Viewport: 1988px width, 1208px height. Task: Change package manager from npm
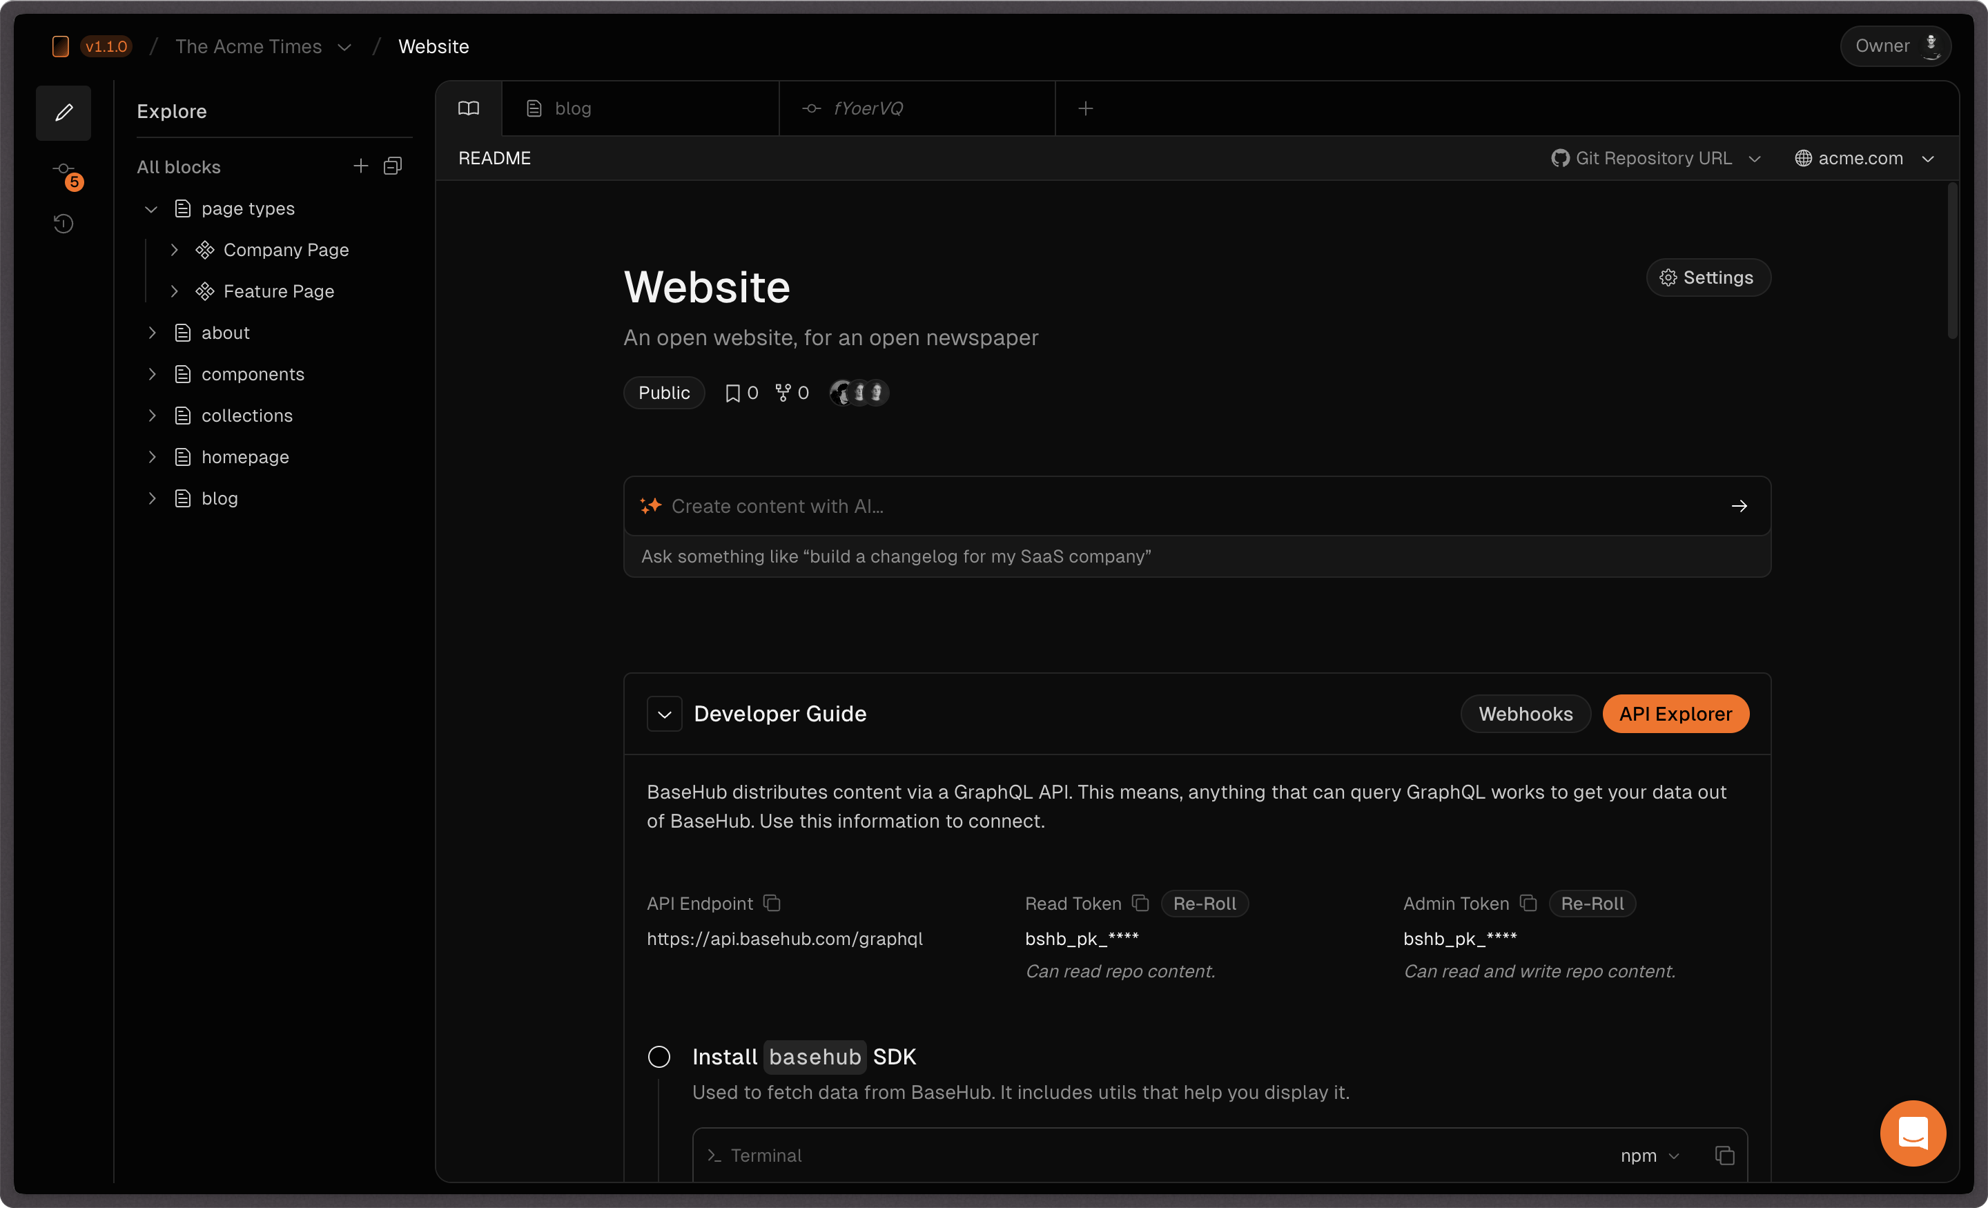[x=1650, y=1156]
